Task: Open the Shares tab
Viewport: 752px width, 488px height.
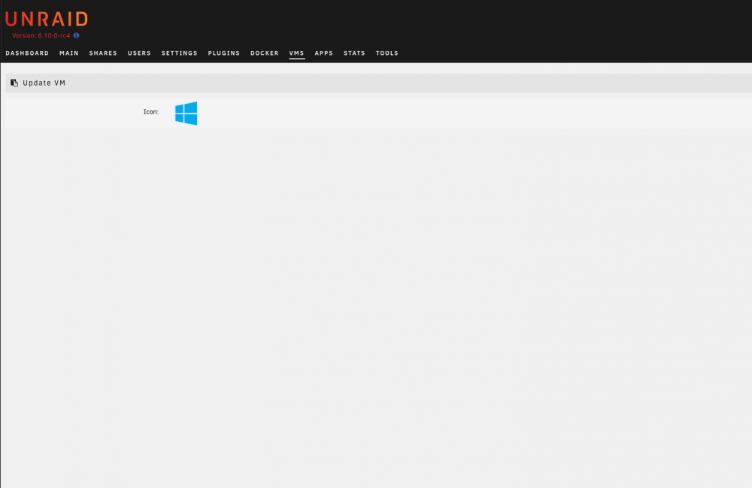Action: point(103,53)
